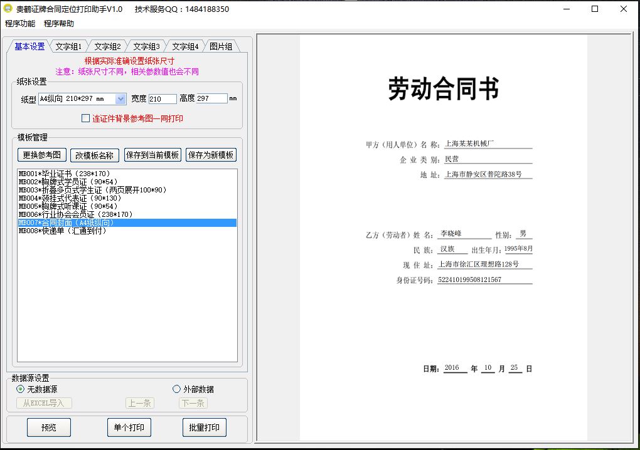
Task: Select template MB006*行业协会会员证
Action: pyautogui.click(x=127, y=214)
